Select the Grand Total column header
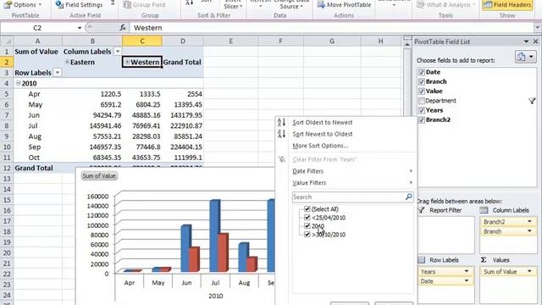Screen dimensions: 542x305 182,62
